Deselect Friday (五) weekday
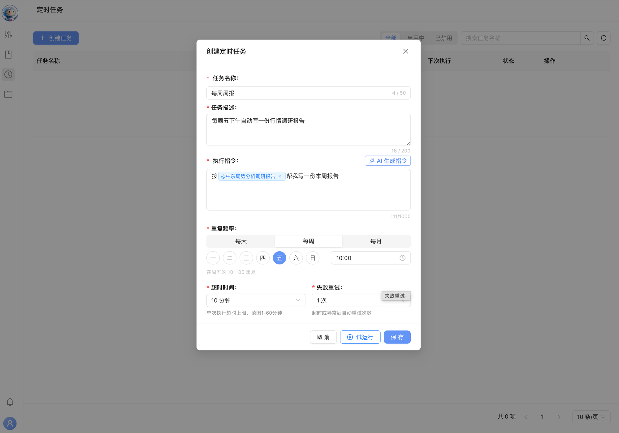 [x=279, y=258]
